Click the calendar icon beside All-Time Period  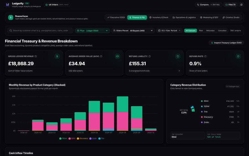click(159, 30)
